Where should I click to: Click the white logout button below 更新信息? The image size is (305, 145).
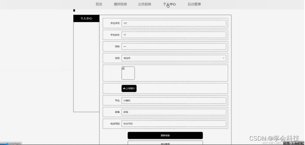click(165, 143)
